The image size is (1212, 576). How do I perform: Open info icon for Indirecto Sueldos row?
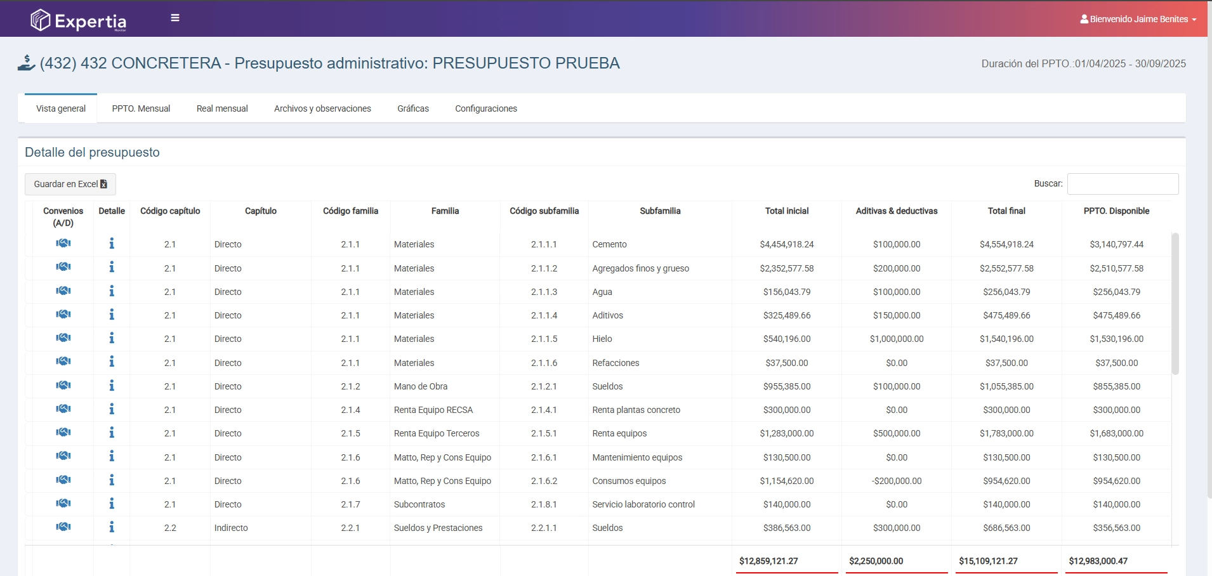pyautogui.click(x=112, y=527)
